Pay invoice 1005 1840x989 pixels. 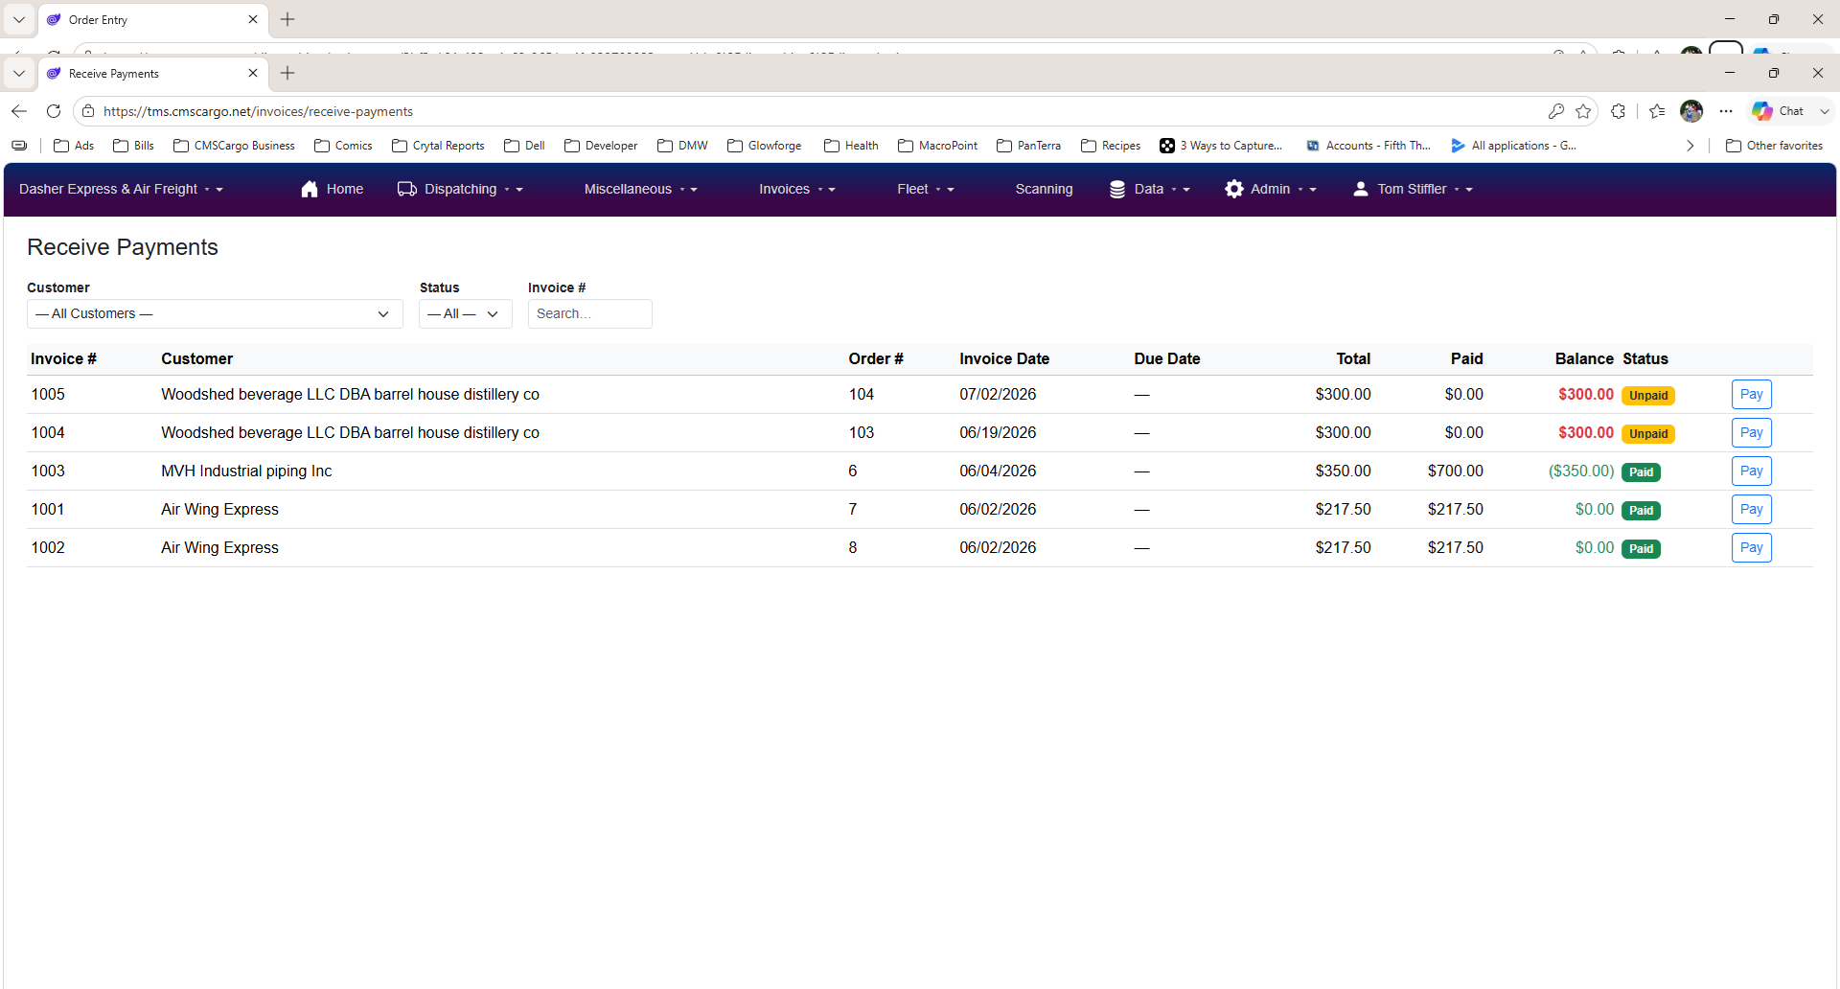(x=1751, y=395)
